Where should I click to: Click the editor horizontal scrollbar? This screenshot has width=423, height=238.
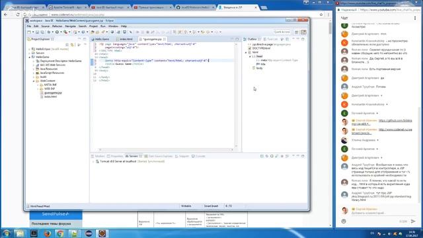[x=166, y=149]
